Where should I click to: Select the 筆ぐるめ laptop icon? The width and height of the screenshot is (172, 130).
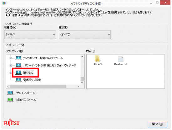click(18, 73)
